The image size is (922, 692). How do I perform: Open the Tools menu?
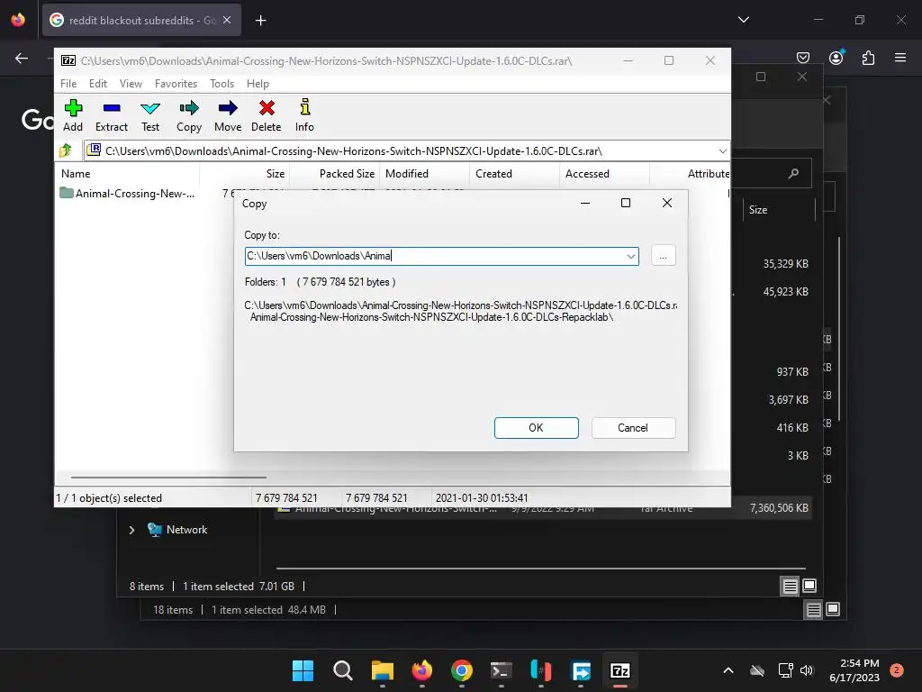(x=221, y=84)
